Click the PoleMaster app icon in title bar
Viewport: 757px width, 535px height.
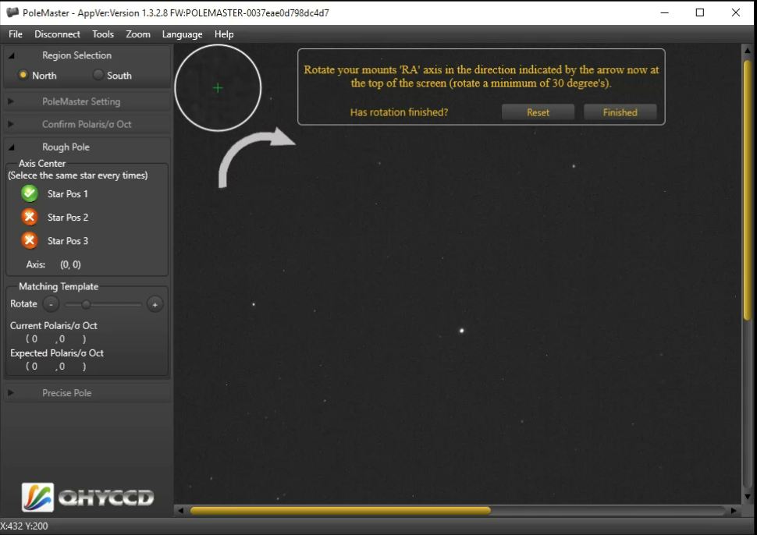pos(12,12)
